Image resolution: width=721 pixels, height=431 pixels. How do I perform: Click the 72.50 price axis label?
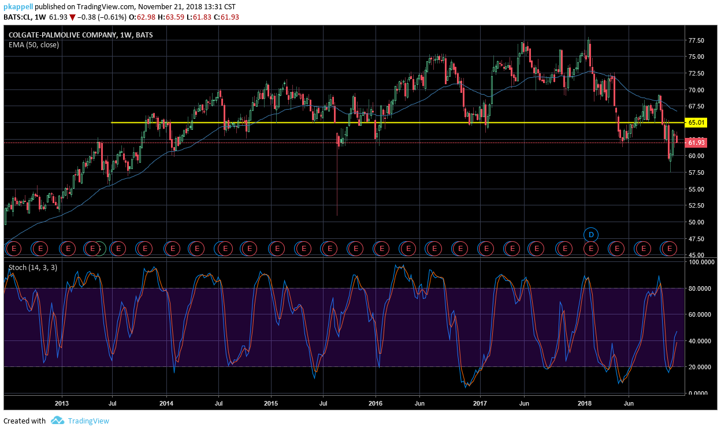(696, 73)
